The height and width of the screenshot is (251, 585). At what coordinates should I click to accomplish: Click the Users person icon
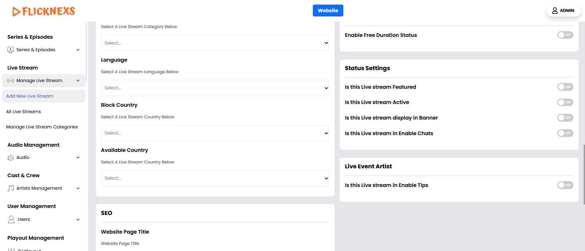point(11,220)
